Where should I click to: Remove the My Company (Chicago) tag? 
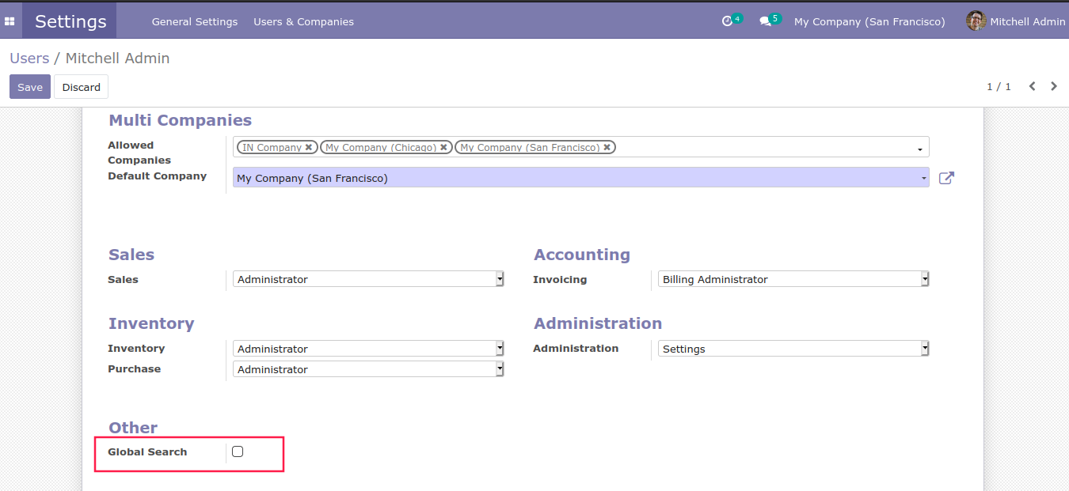(443, 147)
